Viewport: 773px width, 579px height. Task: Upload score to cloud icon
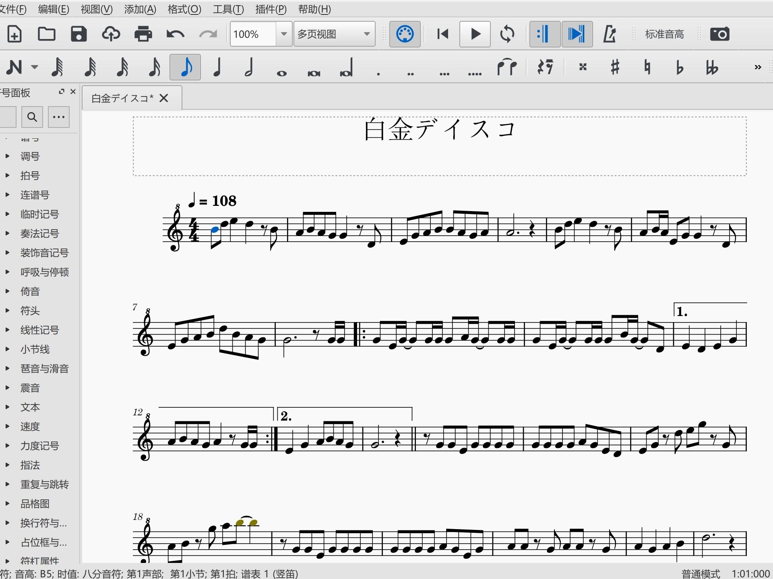[x=111, y=34]
